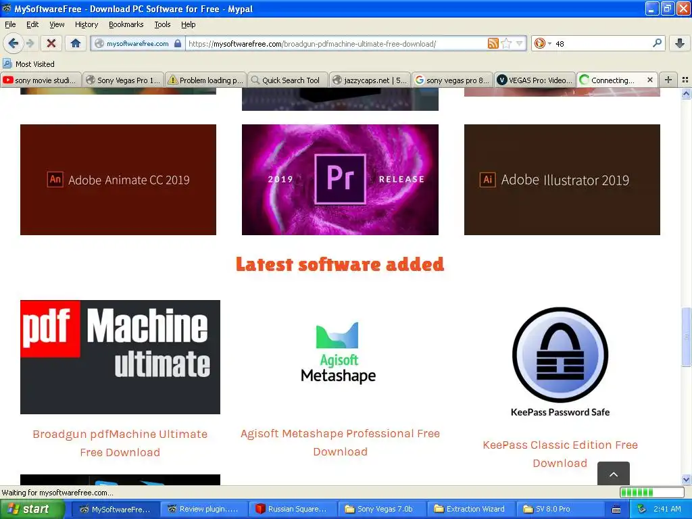Open the home page
This screenshot has width=692, height=519.
coord(76,43)
